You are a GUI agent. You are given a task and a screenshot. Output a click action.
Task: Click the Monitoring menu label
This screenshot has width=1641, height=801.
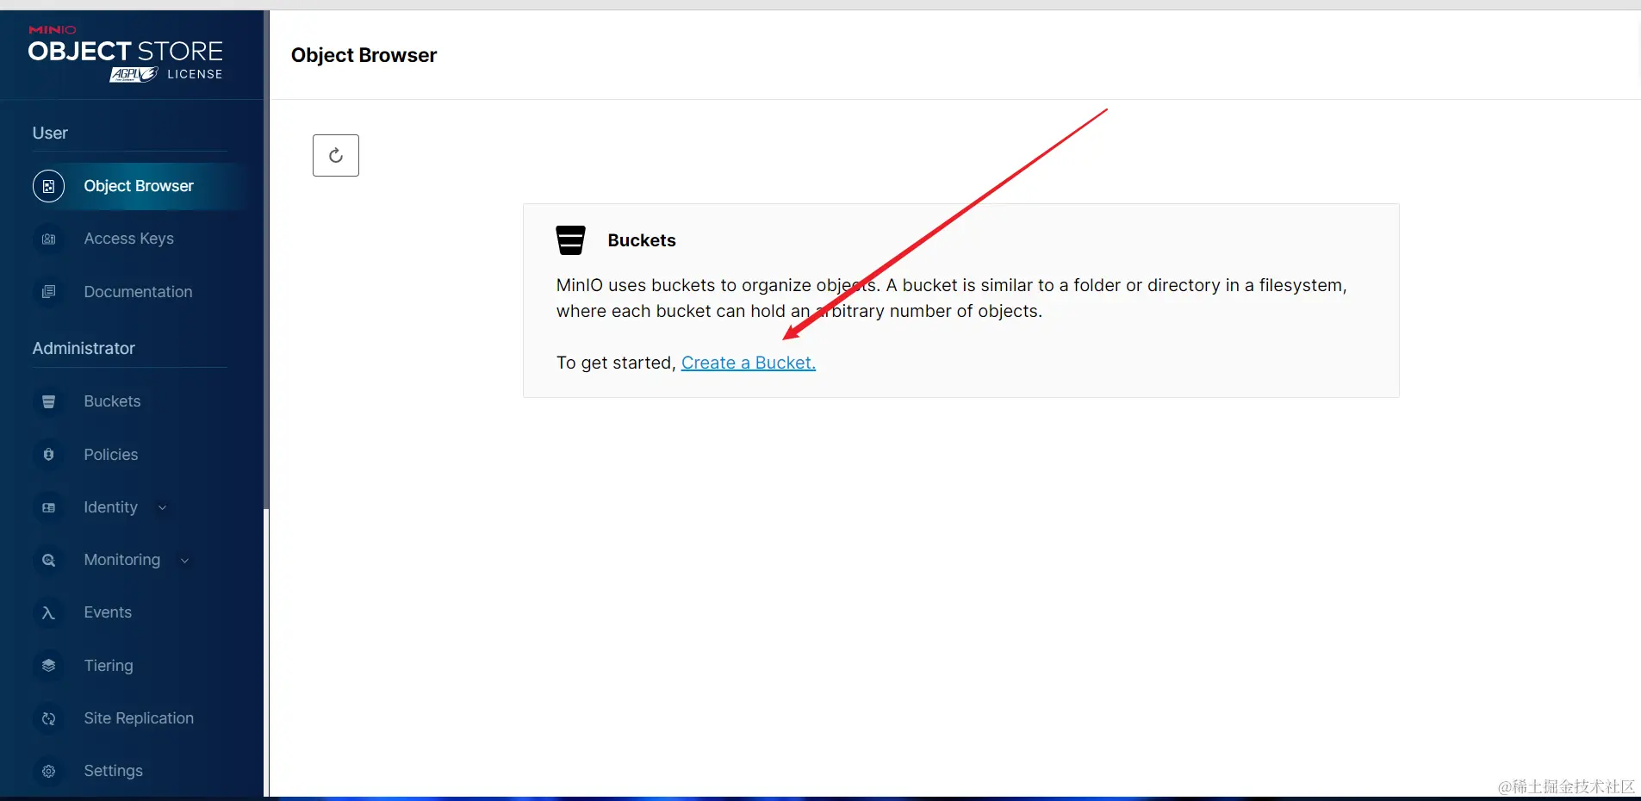tap(122, 560)
